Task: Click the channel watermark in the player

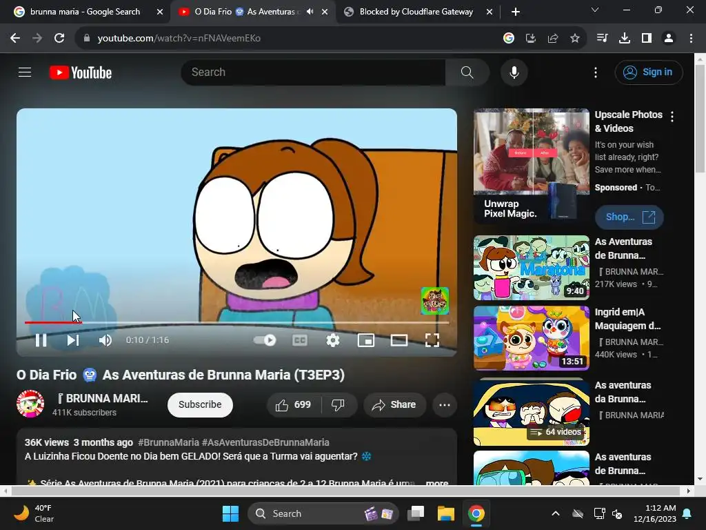Action: point(435,301)
